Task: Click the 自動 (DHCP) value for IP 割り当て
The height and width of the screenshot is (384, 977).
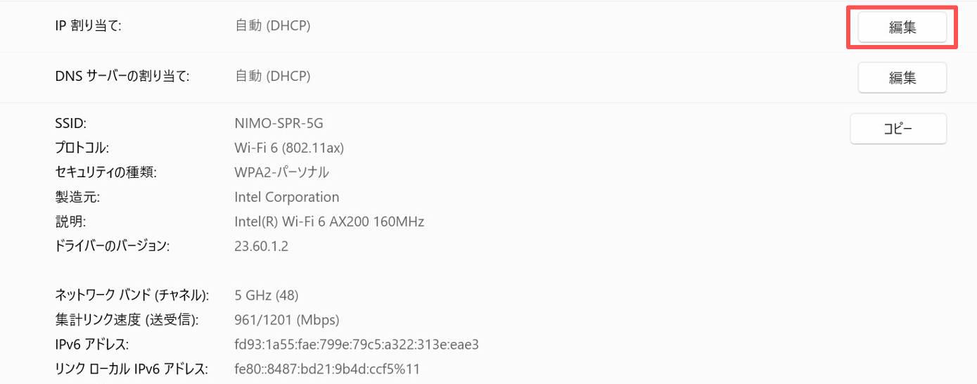Action: tap(272, 26)
